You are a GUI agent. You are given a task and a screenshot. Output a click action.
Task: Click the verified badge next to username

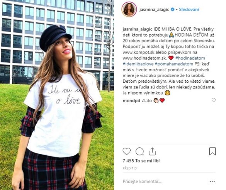tap(172, 10)
